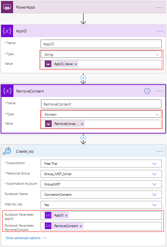The image size is (167, 247).
Task: Open the Type dropdown showing String
Action: [x=101, y=54]
